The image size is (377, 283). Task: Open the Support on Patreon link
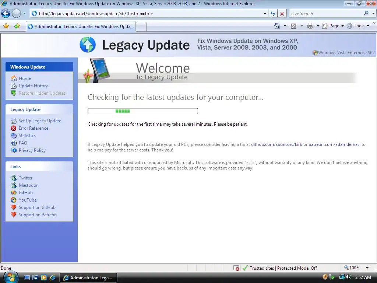click(38, 215)
